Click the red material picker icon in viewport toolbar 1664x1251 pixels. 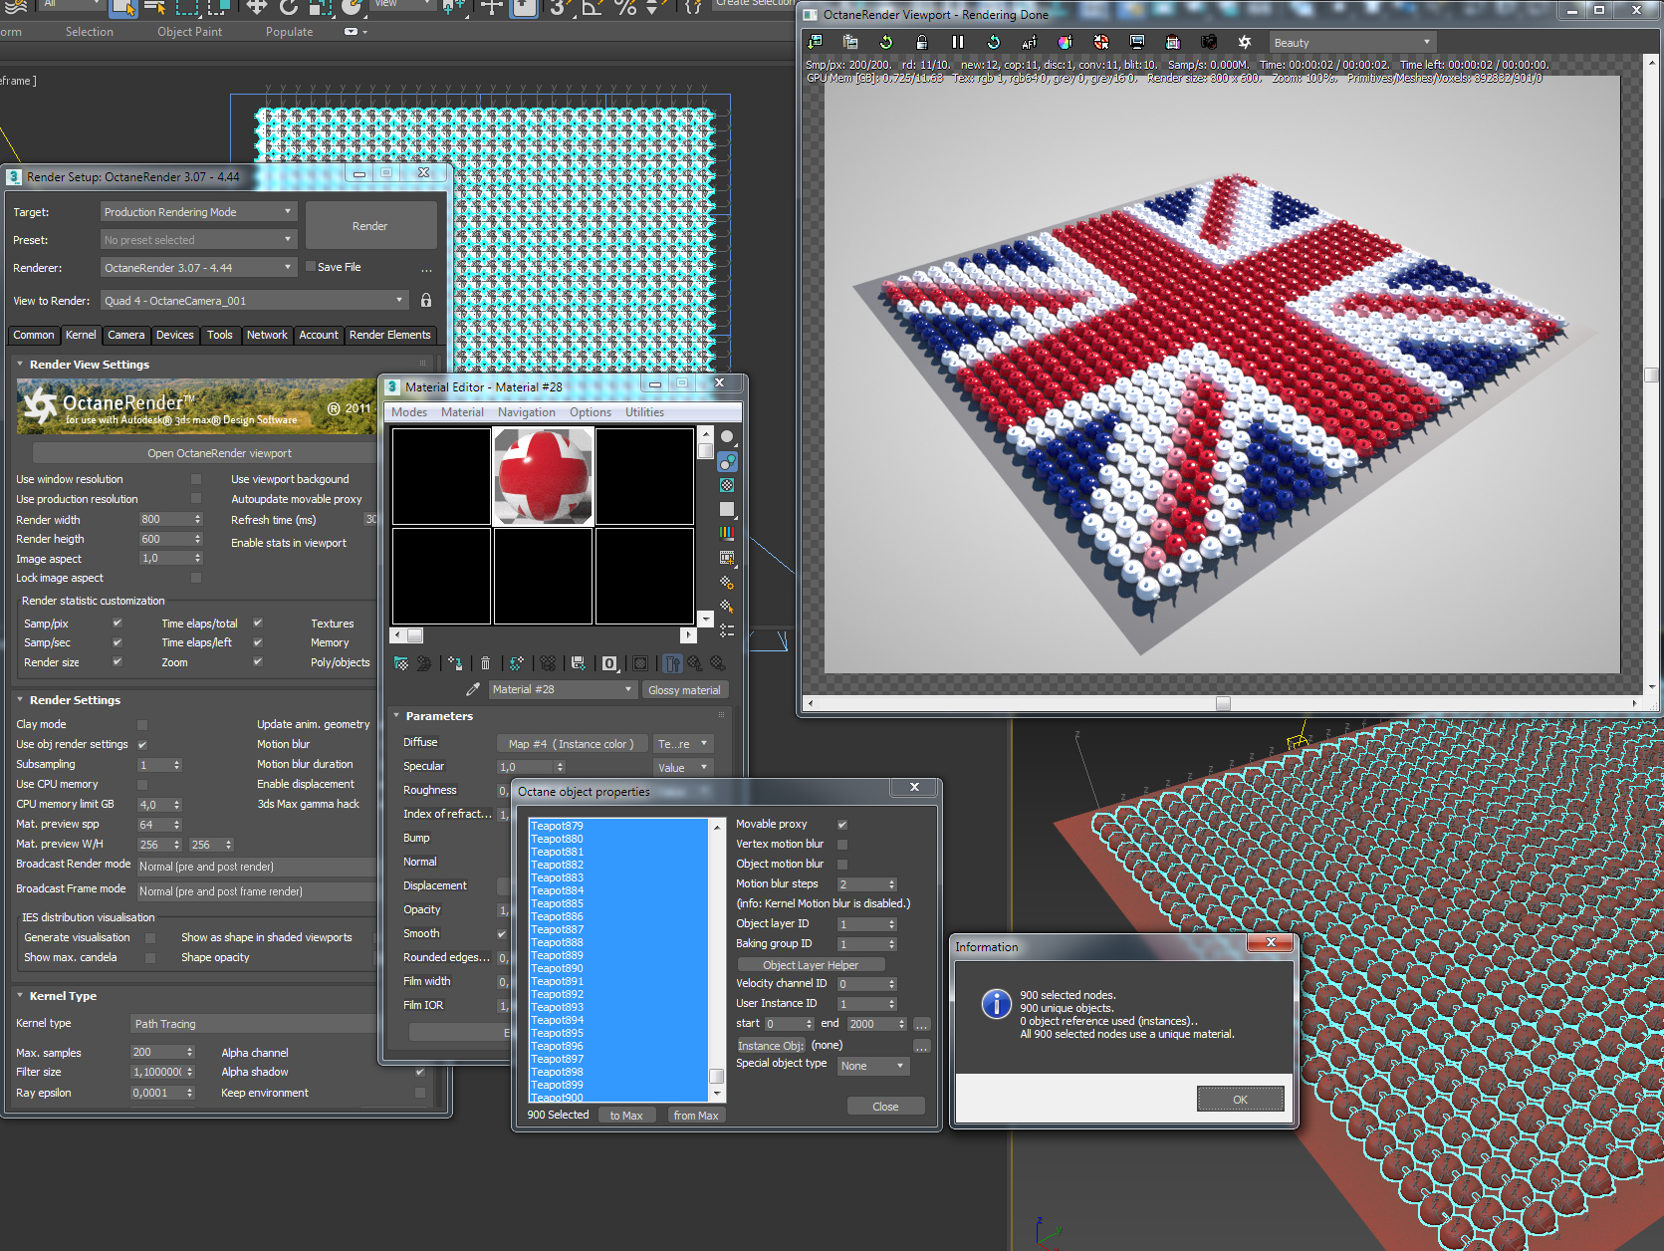(x=1100, y=42)
